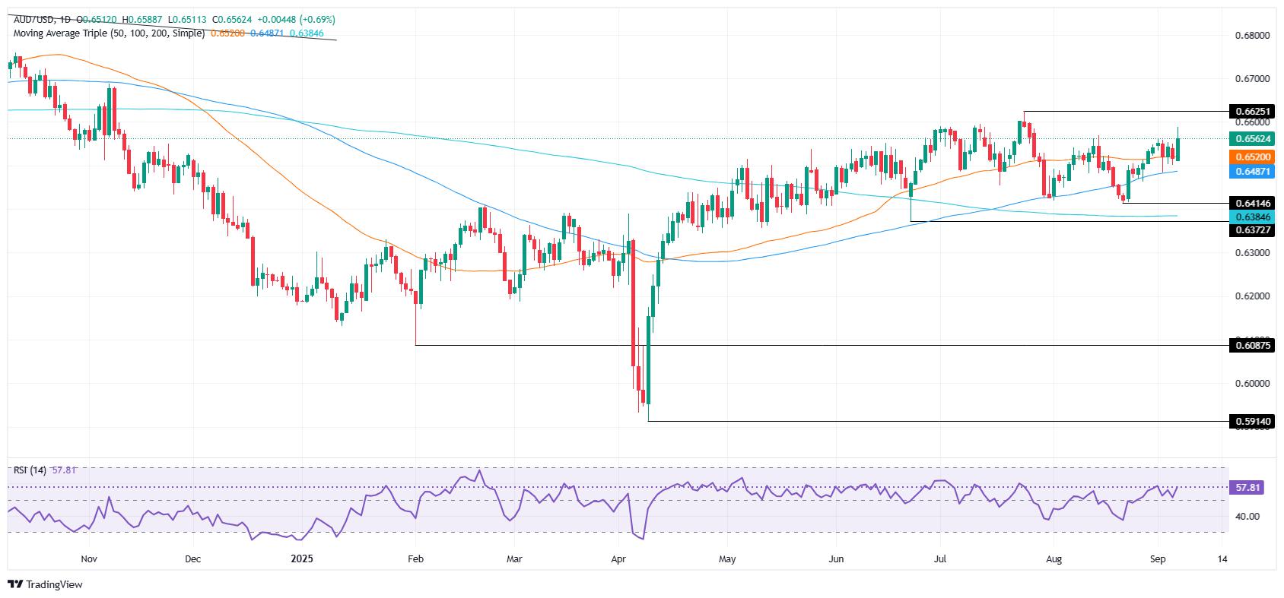Click the Feb label on the time axis
Viewport: 1284px width, 598px height.
[x=415, y=560]
